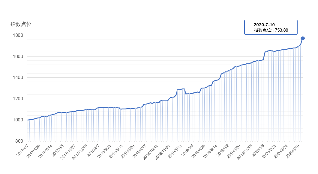Click the 1600 y-axis label
The height and width of the screenshot is (174, 318).
click(x=18, y=57)
